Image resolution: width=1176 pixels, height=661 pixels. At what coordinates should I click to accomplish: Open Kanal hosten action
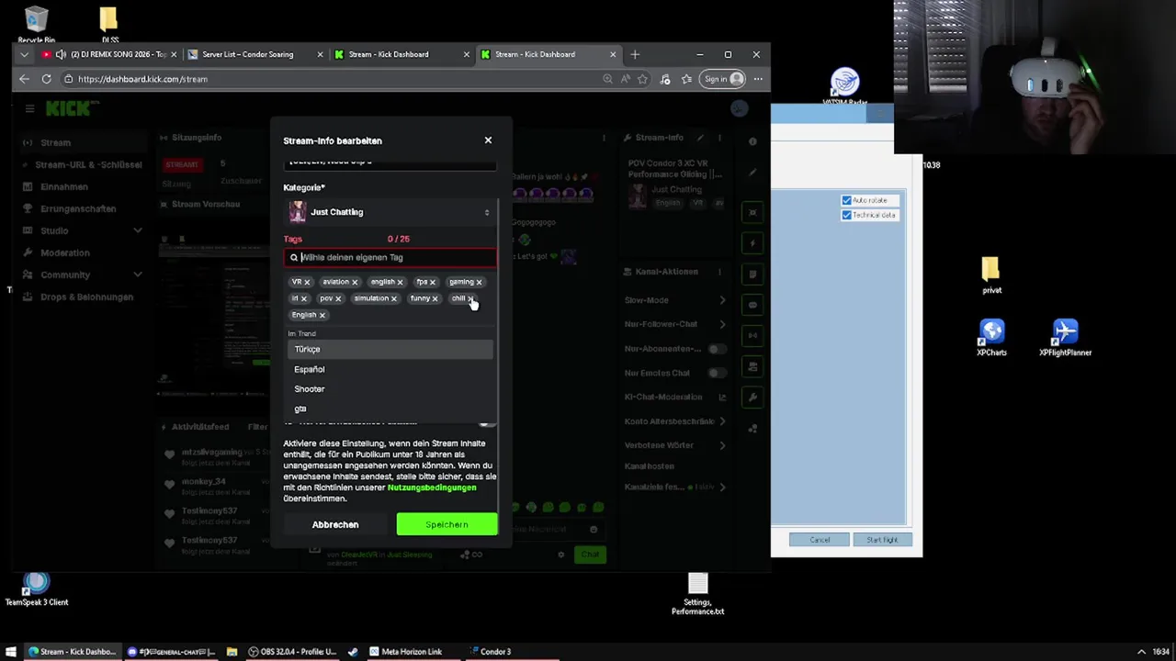[650, 466]
